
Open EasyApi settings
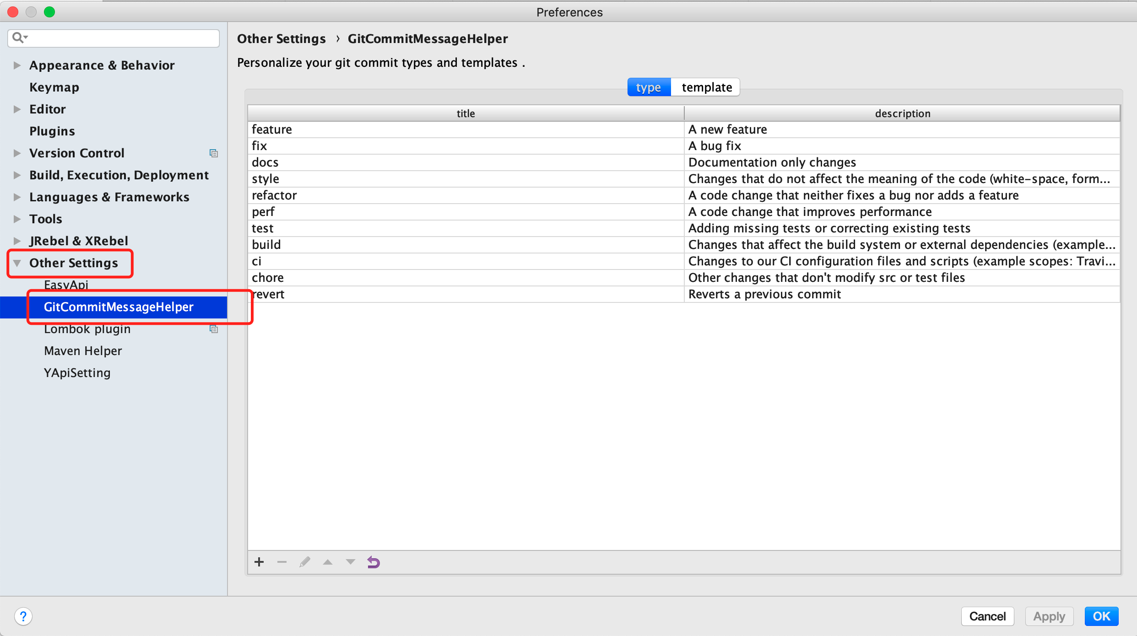click(66, 285)
